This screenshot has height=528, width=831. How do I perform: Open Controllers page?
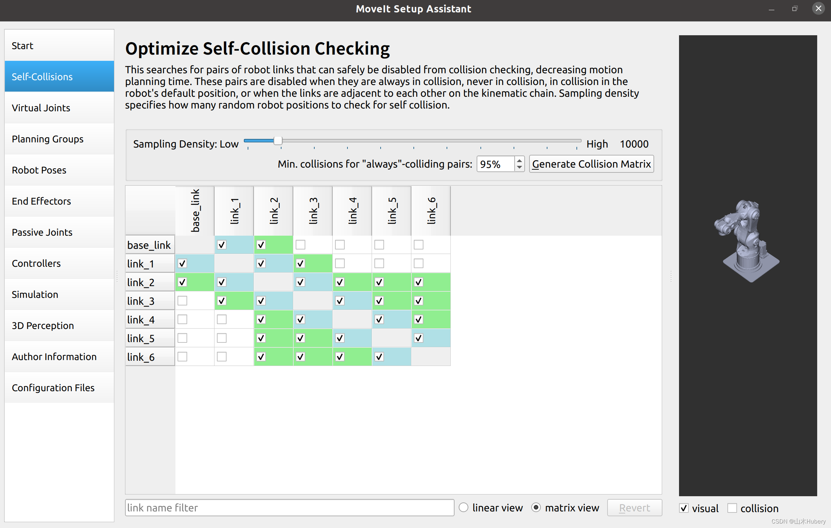coord(59,263)
